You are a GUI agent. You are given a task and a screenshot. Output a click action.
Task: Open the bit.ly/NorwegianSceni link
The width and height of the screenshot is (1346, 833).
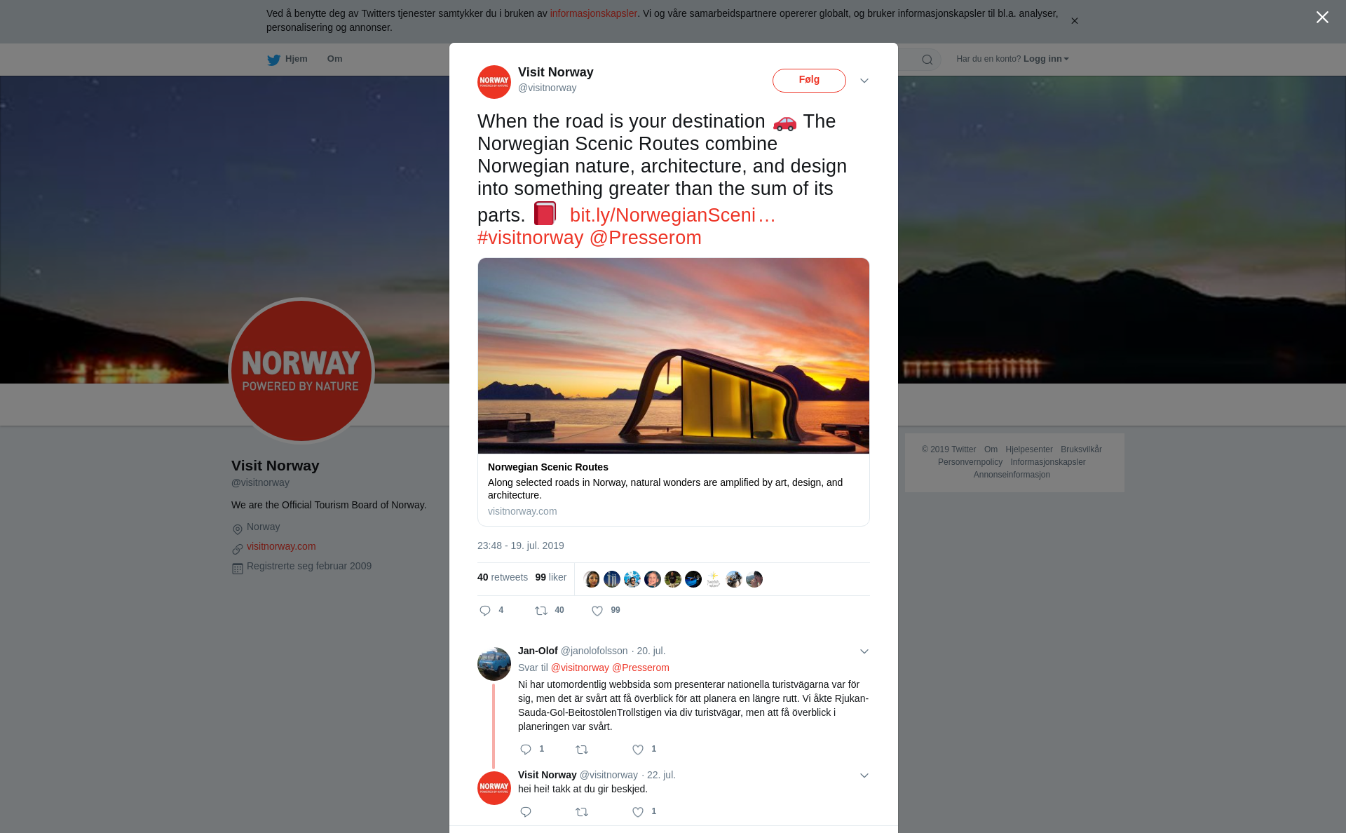[672, 215]
